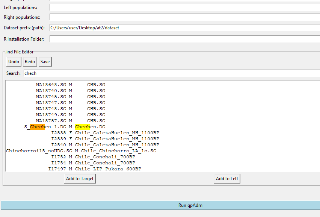Select the I2538 Chile_CaletaHuelen row
Screen dimensions: 320x217
click(x=105, y=133)
